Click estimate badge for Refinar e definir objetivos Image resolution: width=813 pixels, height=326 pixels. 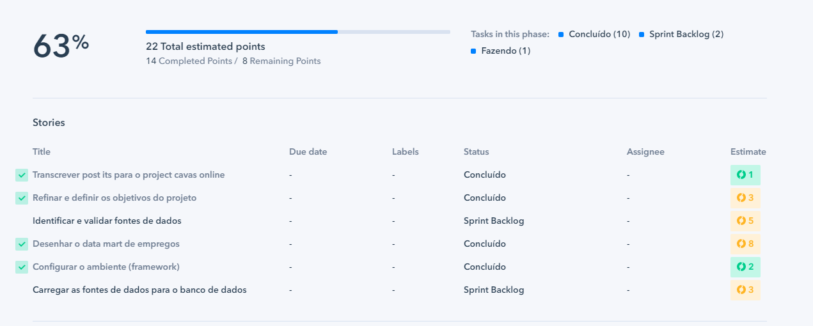745,198
